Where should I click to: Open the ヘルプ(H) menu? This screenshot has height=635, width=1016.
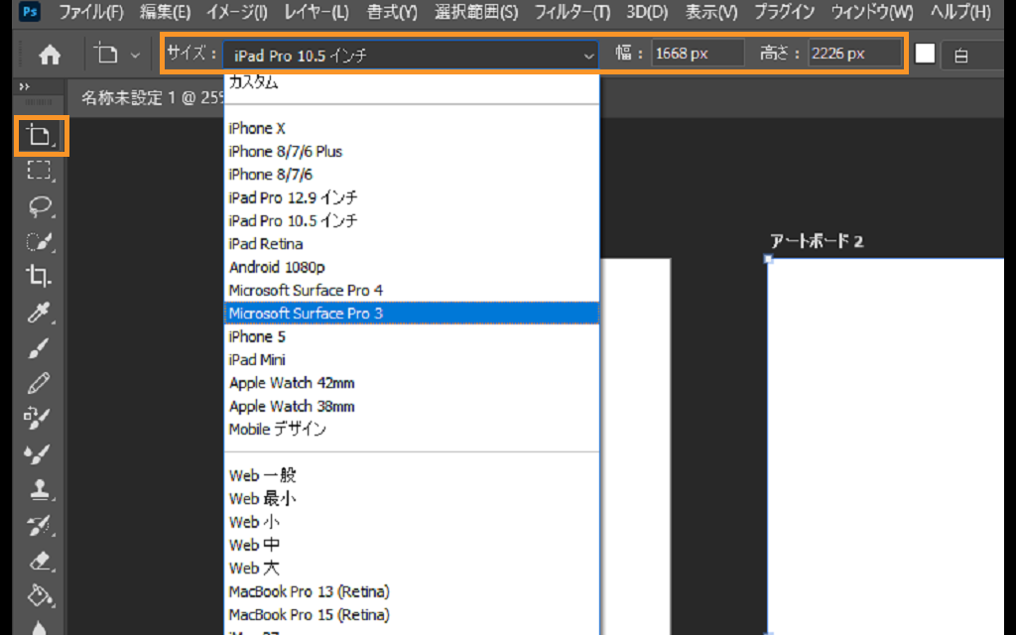click(960, 12)
